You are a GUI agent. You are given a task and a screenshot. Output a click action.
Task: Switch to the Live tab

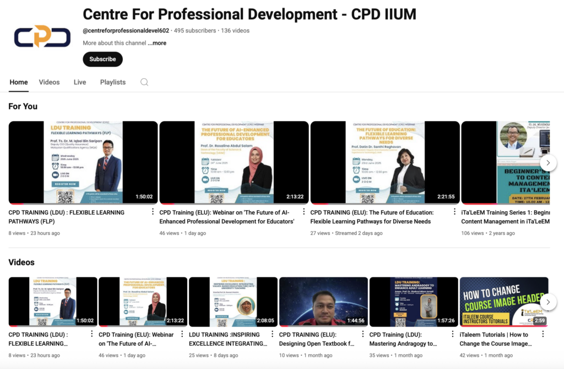tap(80, 82)
